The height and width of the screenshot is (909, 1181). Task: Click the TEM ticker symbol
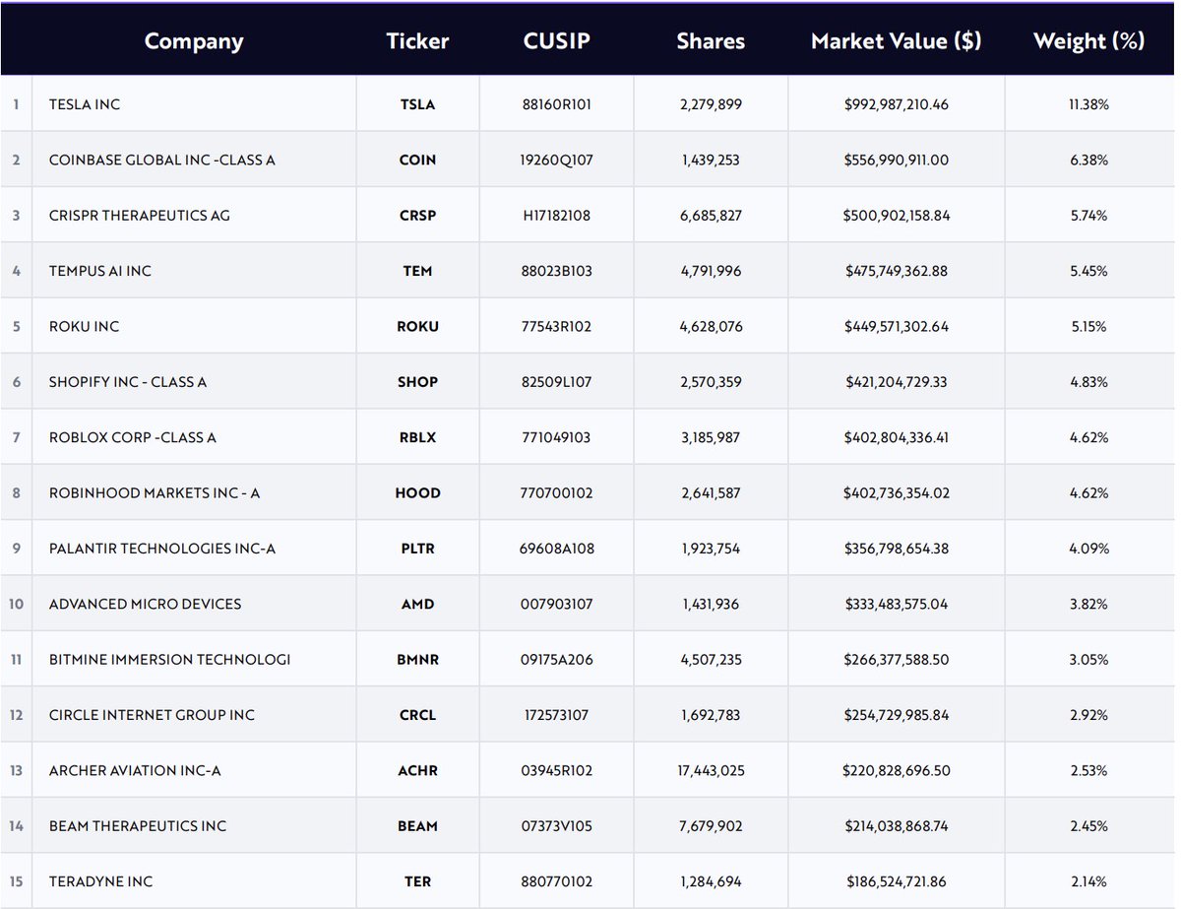coord(417,271)
